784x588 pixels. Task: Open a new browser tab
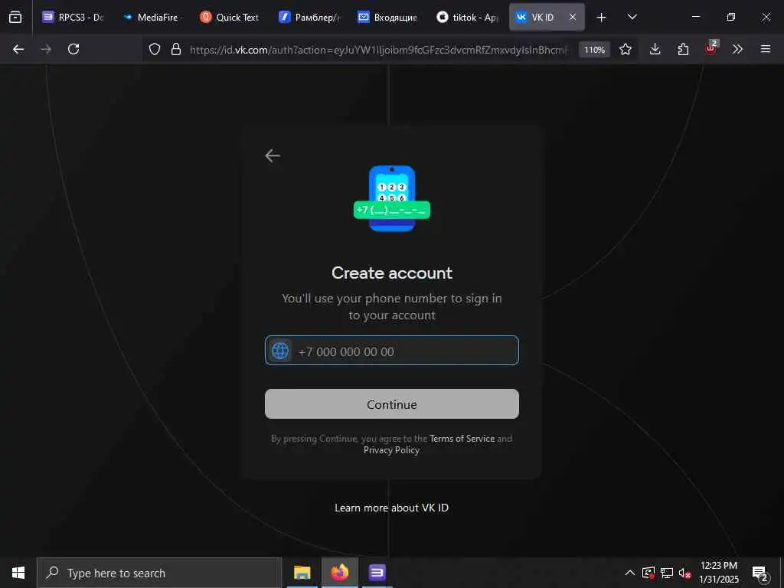(x=602, y=18)
